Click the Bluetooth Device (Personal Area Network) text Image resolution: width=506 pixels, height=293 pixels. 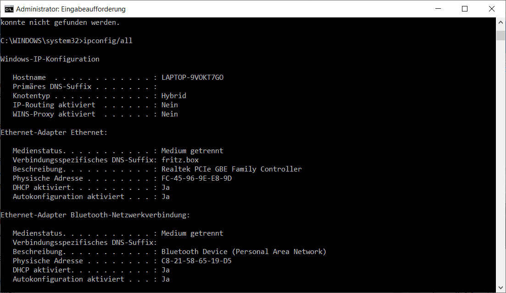point(244,252)
